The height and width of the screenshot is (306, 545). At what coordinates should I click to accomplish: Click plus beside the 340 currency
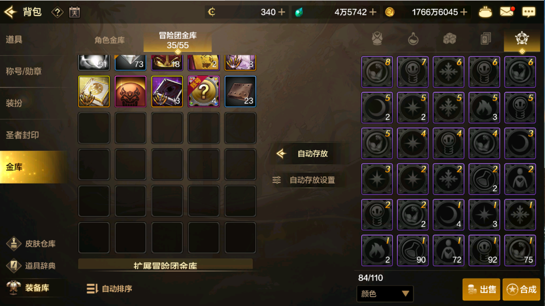pyautogui.click(x=282, y=12)
